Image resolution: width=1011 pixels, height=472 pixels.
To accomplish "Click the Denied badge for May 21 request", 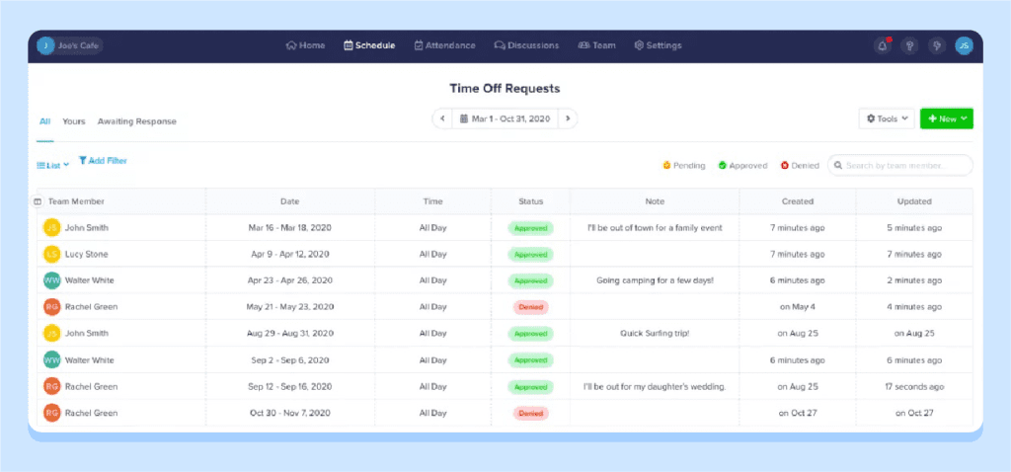I will click(530, 307).
